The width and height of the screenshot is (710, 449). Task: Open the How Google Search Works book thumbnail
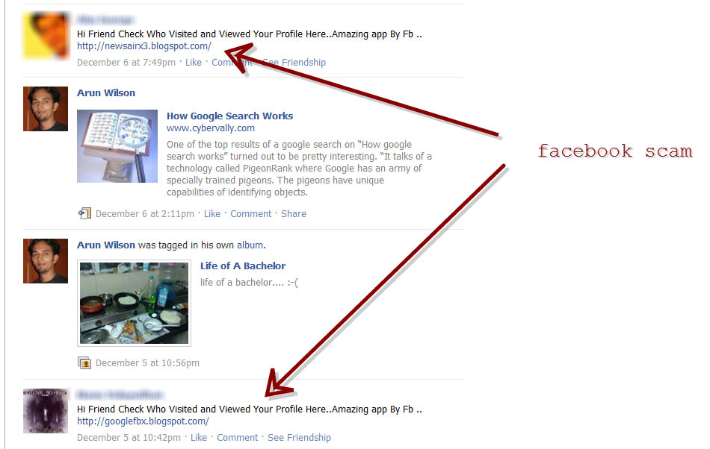click(117, 146)
